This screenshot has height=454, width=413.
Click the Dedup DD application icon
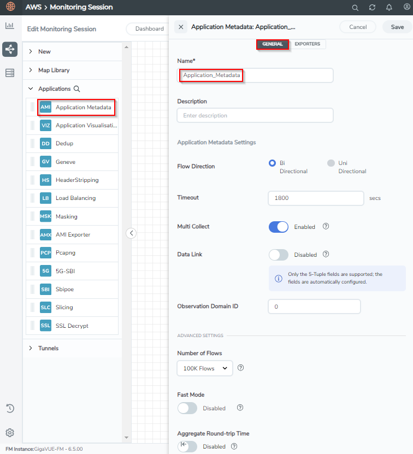pos(45,144)
